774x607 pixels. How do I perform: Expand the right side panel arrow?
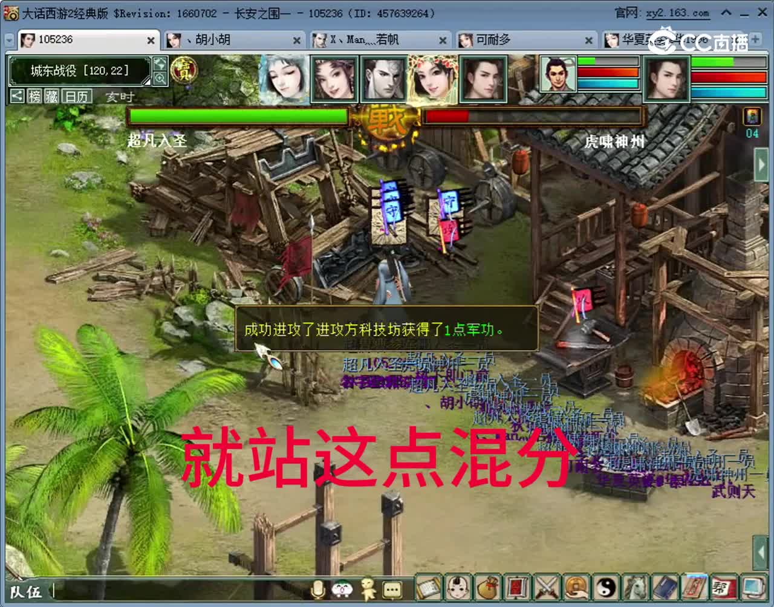tap(761, 164)
